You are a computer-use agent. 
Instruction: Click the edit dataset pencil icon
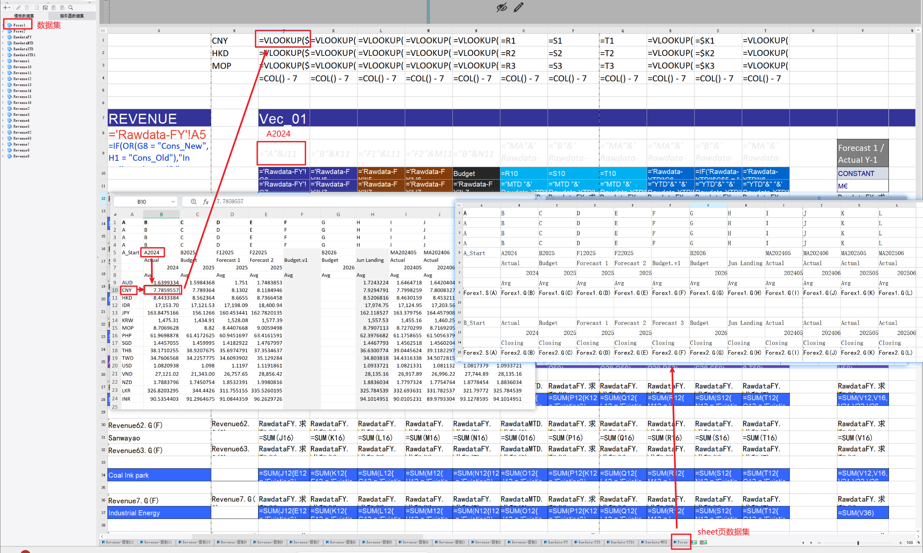18,7
